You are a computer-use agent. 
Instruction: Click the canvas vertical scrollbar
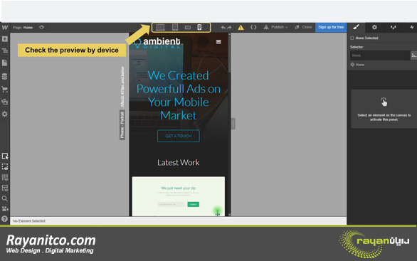tap(229, 53)
